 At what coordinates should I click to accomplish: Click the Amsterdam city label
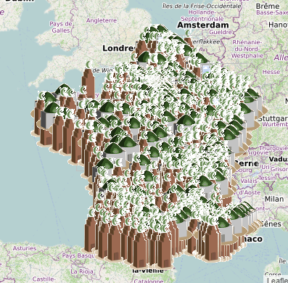click(x=203, y=25)
